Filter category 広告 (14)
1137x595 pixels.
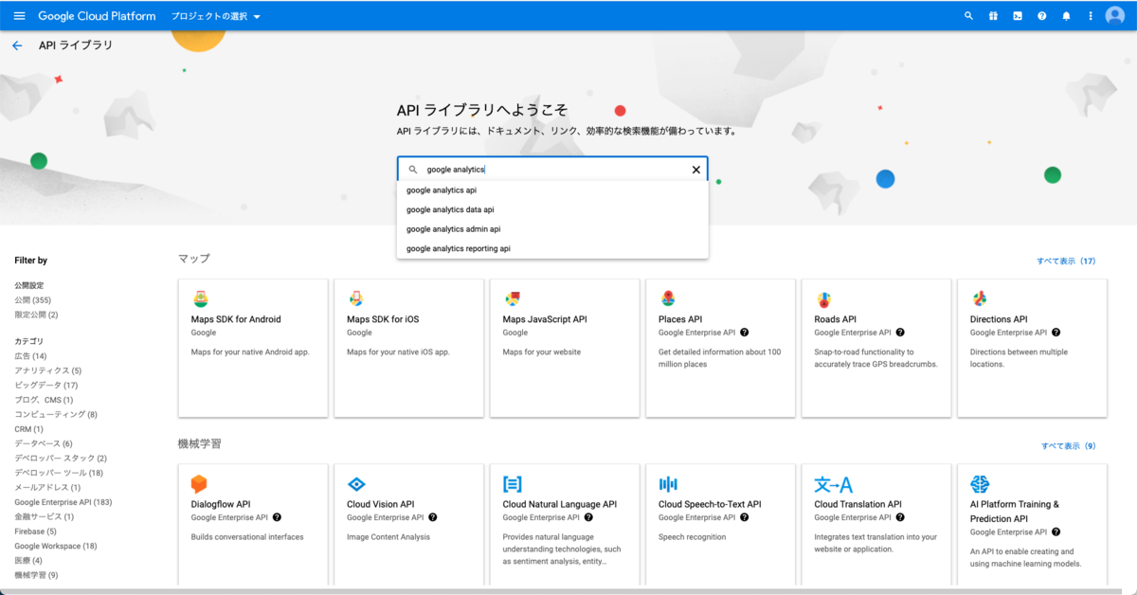click(30, 356)
